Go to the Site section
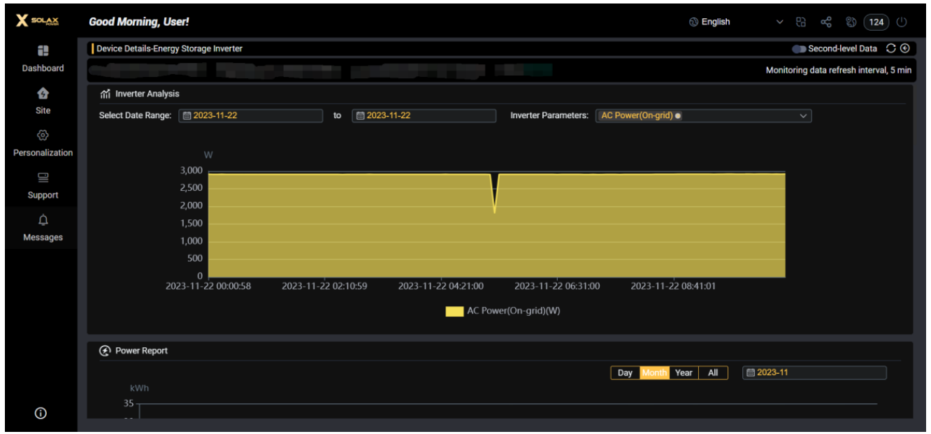The image size is (931, 434). point(43,101)
